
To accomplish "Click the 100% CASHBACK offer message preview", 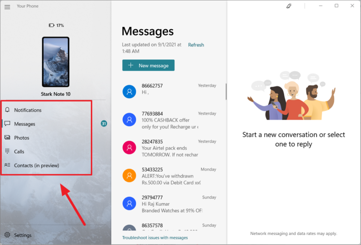I will tap(170, 123).
